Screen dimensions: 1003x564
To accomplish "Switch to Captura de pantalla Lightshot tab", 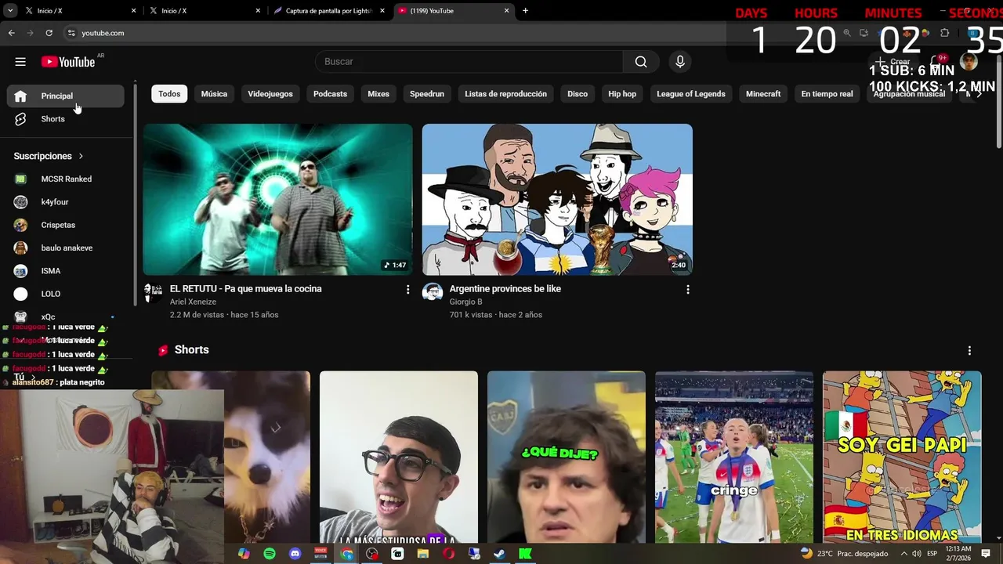I will click(x=328, y=11).
